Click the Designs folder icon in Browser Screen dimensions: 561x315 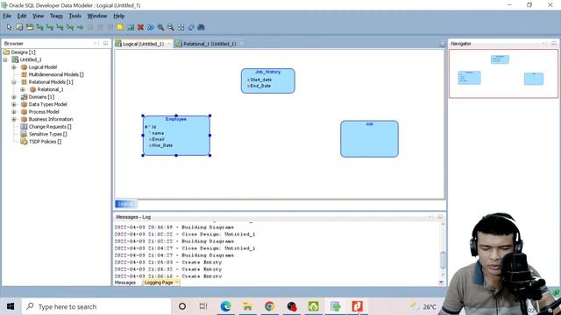click(x=6, y=52)
